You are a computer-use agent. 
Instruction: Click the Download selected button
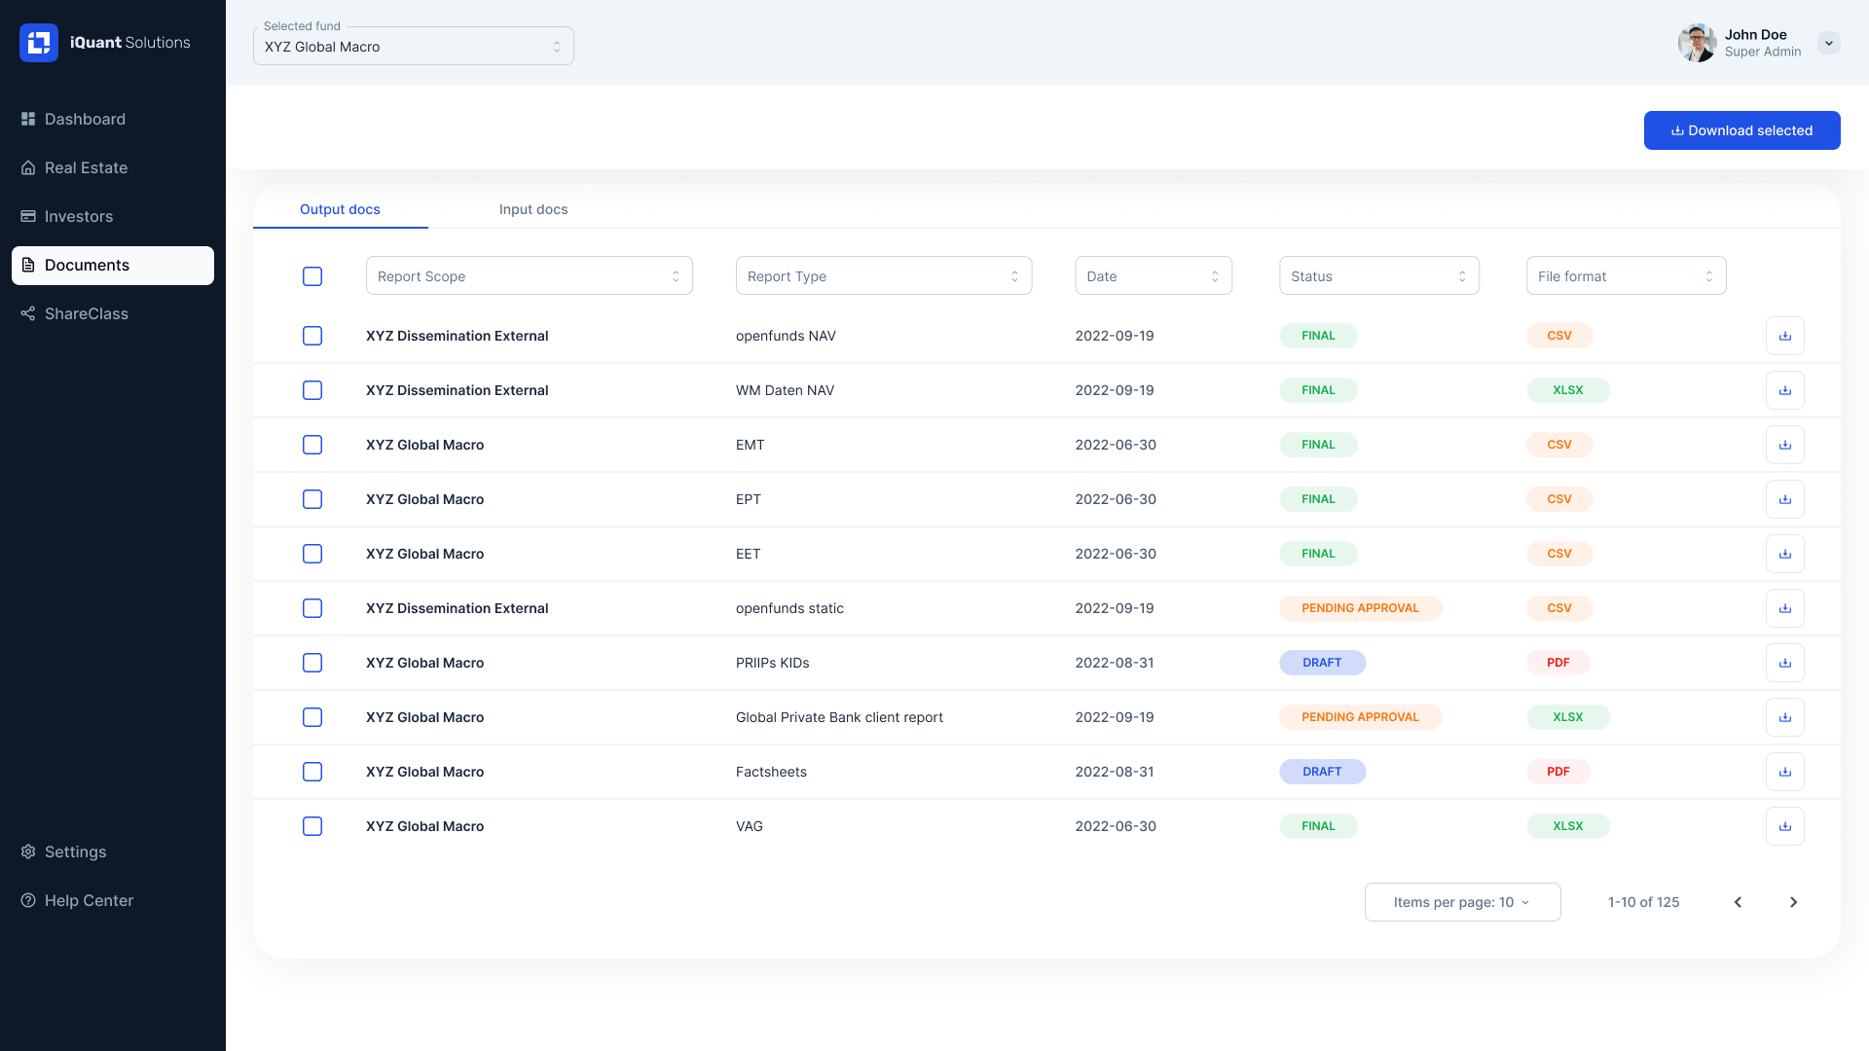1742,130
